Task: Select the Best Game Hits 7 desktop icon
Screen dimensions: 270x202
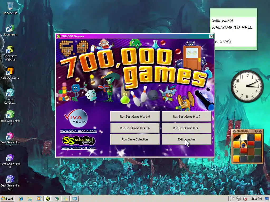Action: pos(10,140)
